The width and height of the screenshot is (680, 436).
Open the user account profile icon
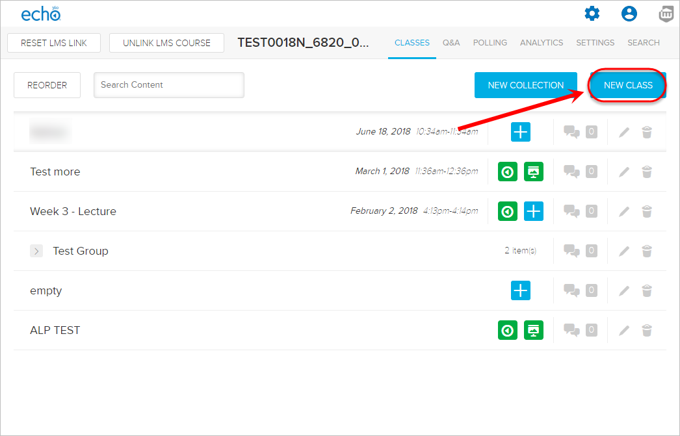tap(629, 14)
